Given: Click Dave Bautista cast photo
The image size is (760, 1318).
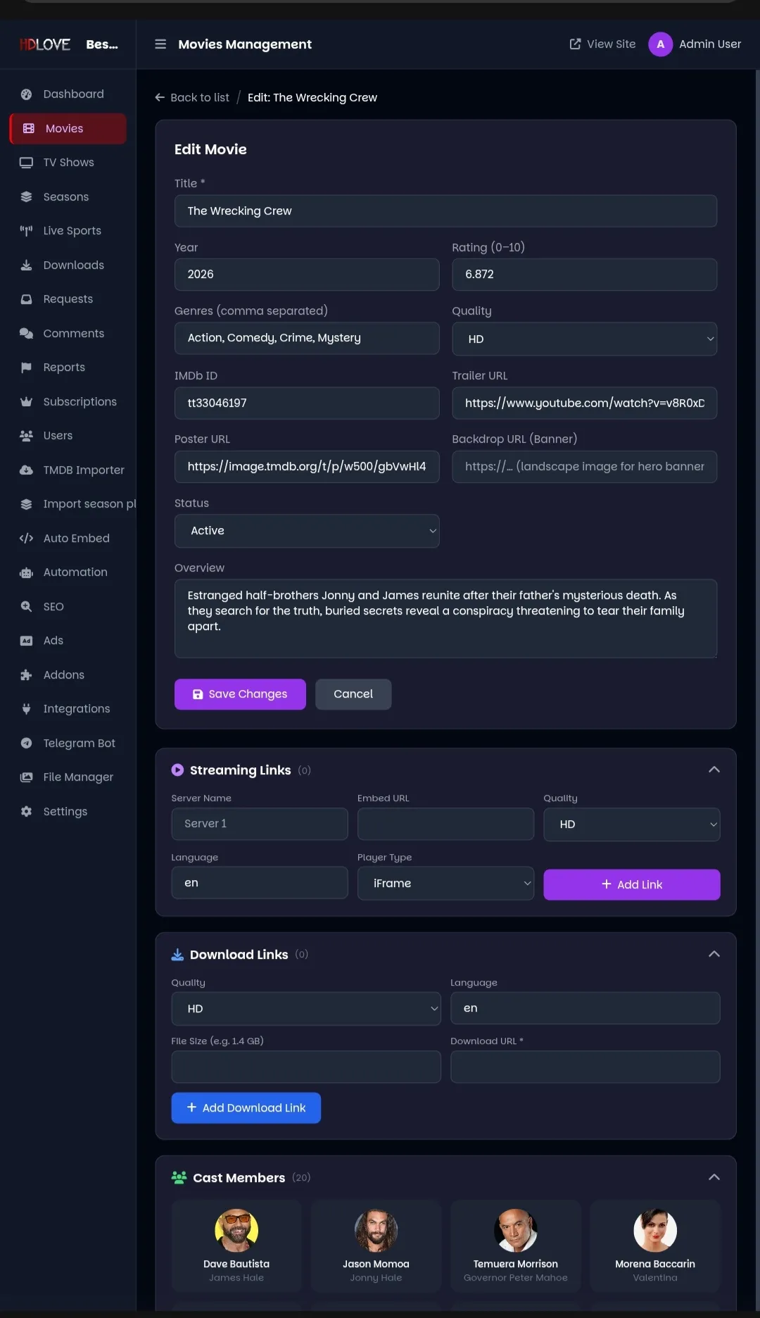Looking at the screenshot, I should [236, 1231].
